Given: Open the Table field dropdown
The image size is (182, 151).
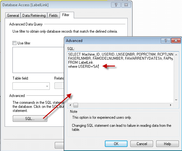Looking at the screenshot, I should [x=31, y=86].
